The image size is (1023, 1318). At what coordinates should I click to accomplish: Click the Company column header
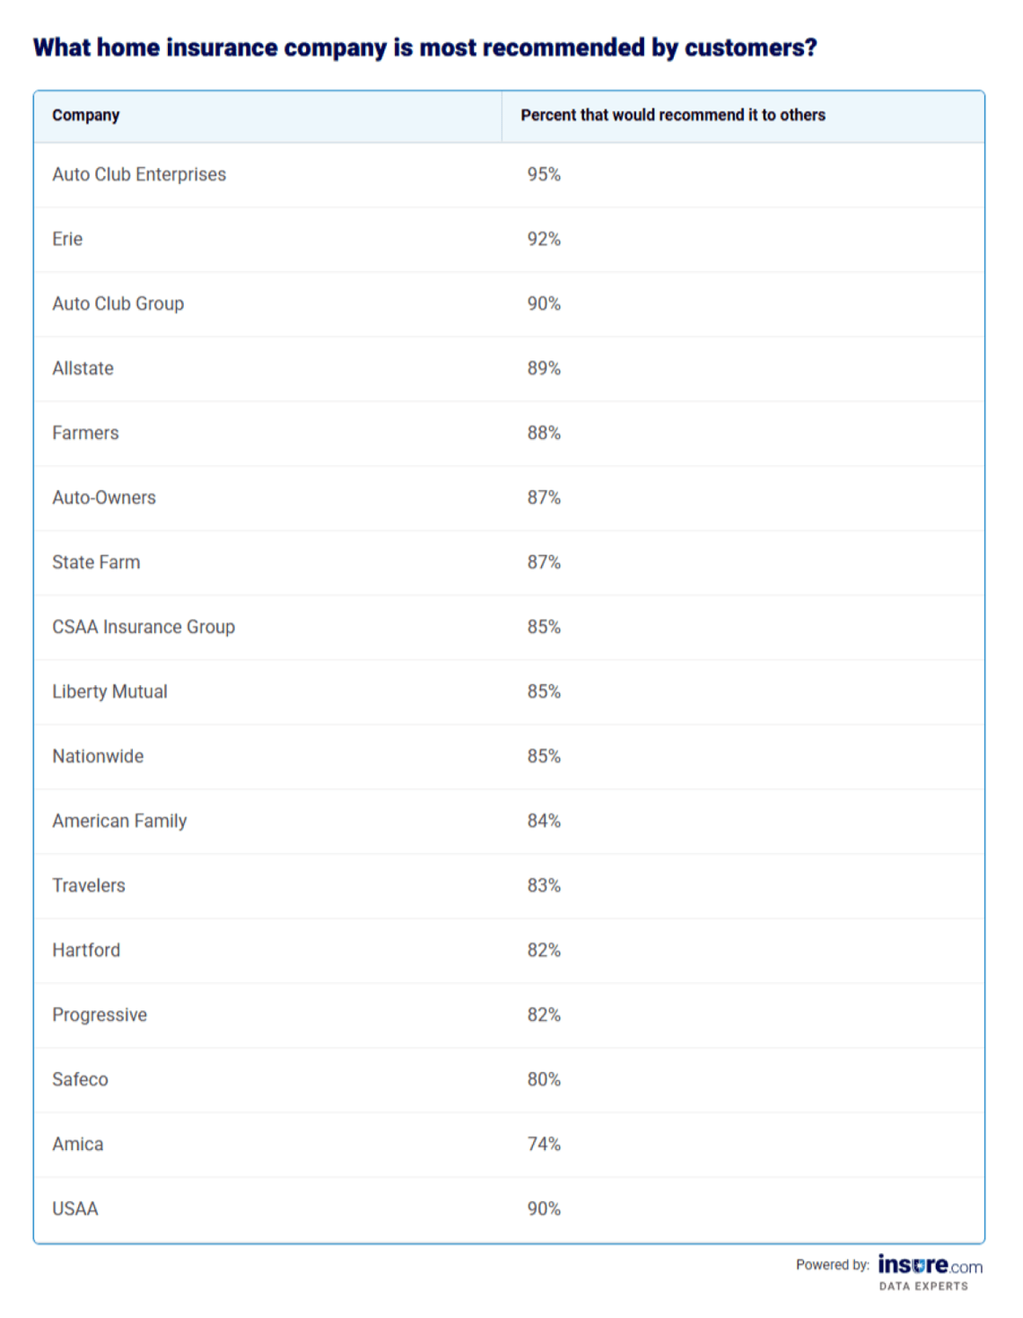[86, 115]
